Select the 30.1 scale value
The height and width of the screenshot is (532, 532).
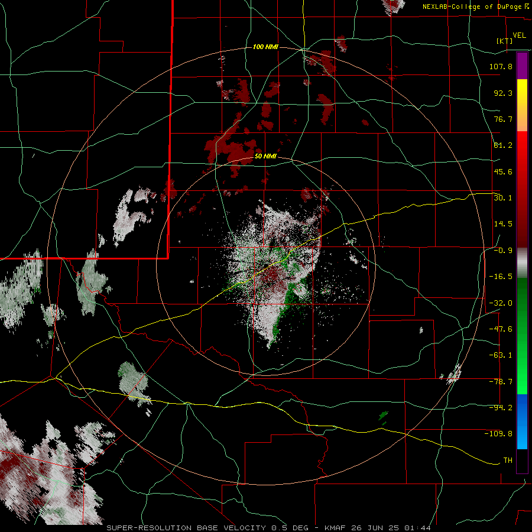(x=503, y=197)
